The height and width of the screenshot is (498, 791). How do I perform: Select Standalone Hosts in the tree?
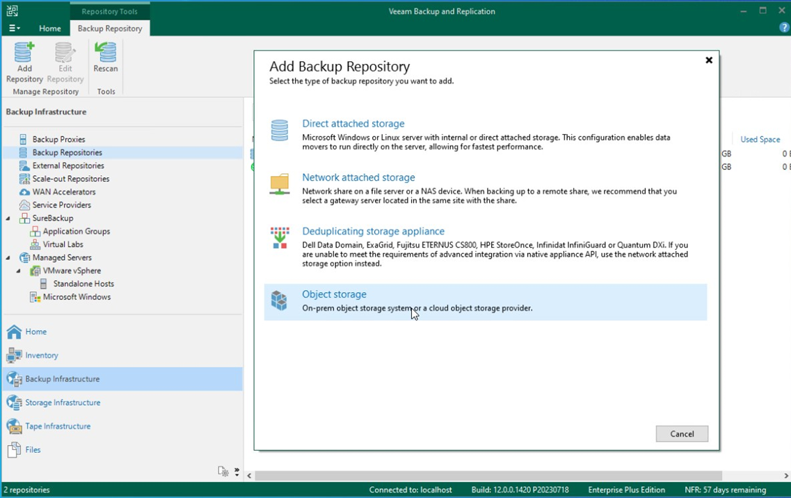(x=83, y=284)
